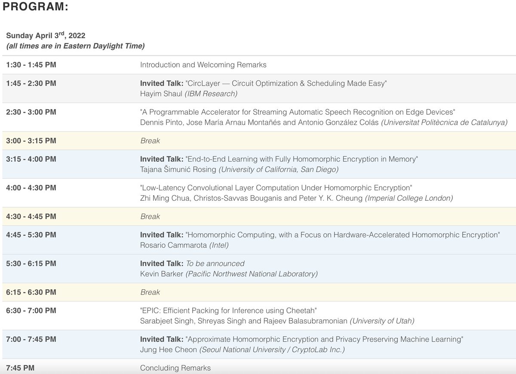Select the End-to-End Learning talk title
Viewport: 516px width, 374px height.
(301, 159)
